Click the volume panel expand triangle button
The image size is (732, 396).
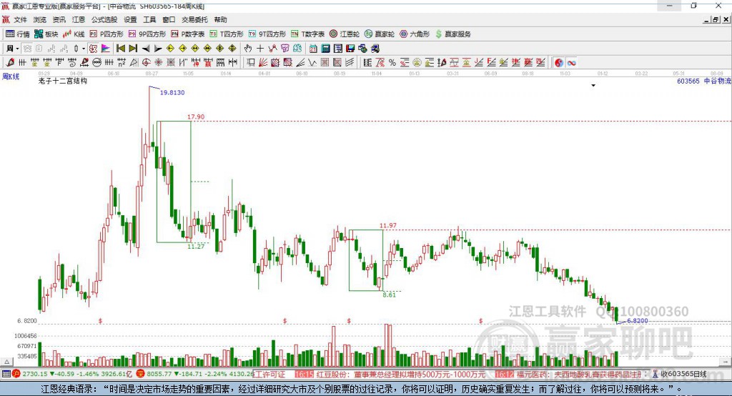pos(6,362)
